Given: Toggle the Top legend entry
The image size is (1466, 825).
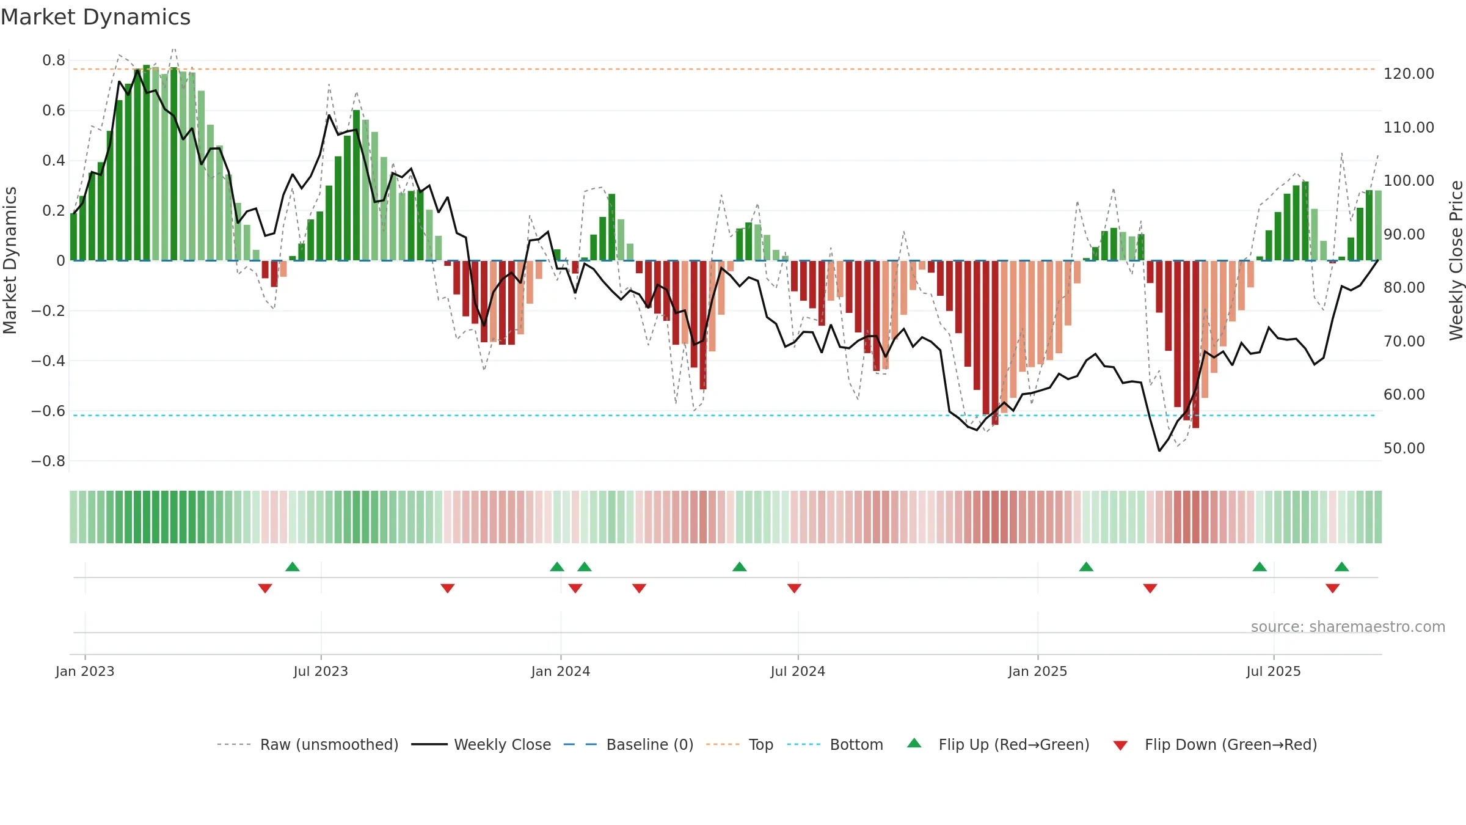Looking at the screenshot, I should coord(740,744).
